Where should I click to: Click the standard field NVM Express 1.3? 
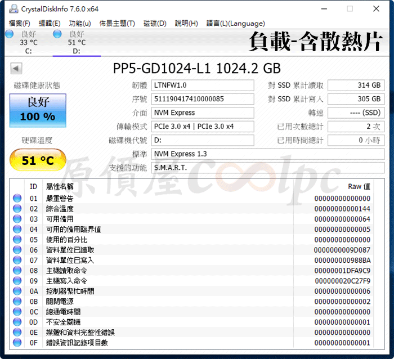pyautogui.click(x=268, y=154)
